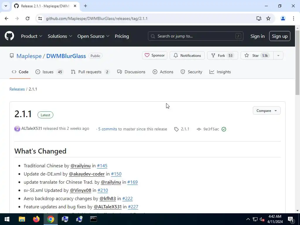The image size is (300, 225).
Task: Open @ALTaleX531 link in Feature updates line
Action: click(x=108, y=207)
